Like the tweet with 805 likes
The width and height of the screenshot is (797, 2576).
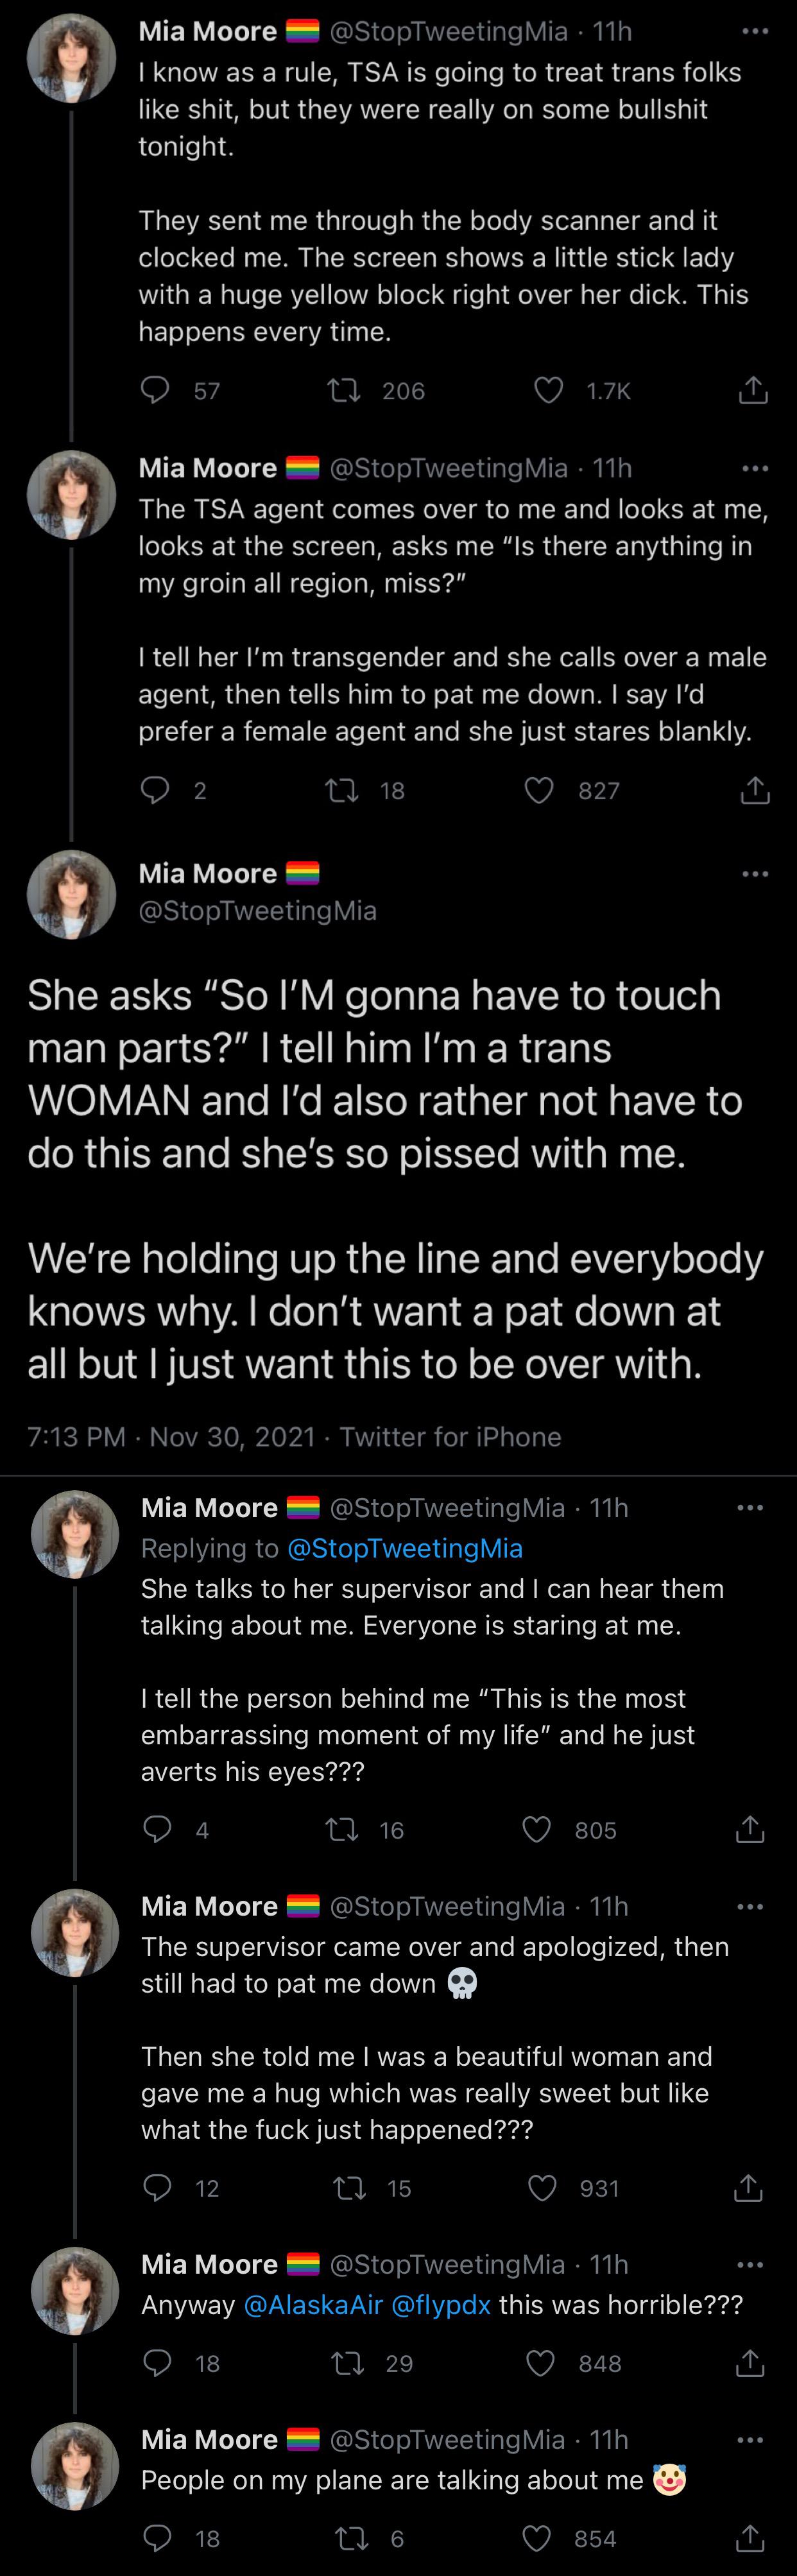click(x=537, y=1830)
